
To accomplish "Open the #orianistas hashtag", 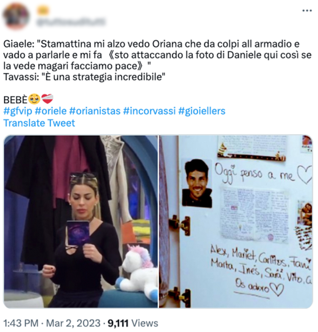I will [95, 111].
